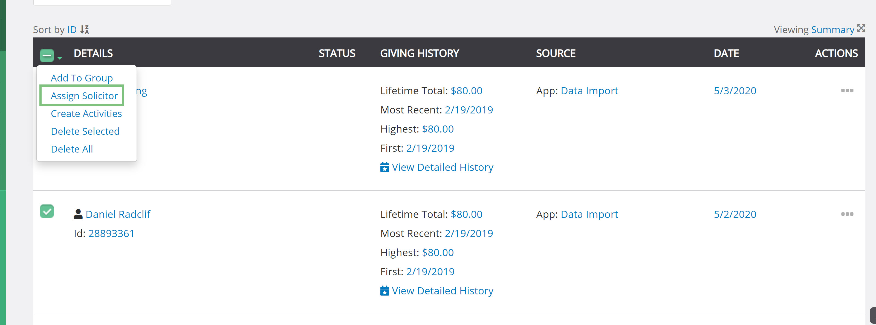Screen dimensions: 876x325
Task: Click Highest $80.00 for Daniel Radclif
Action: pyautogui.click(x=438, y=253)
